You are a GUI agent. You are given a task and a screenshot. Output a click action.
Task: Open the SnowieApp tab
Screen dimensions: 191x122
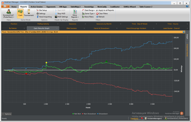tap(89, 7)
